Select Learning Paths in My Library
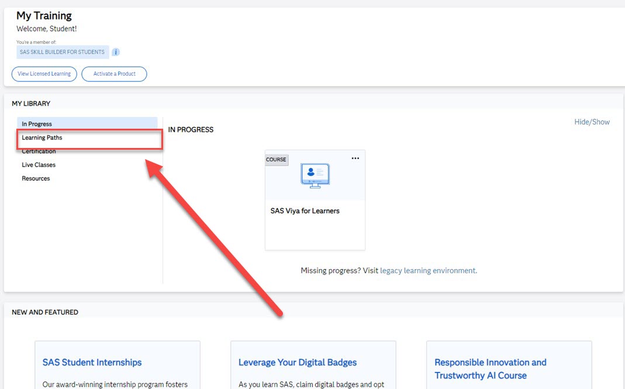 41,137
